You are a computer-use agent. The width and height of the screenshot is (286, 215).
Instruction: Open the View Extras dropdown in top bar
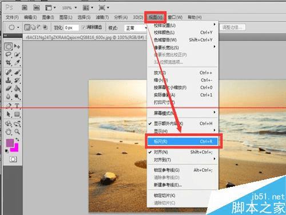[x=50, y=7]
